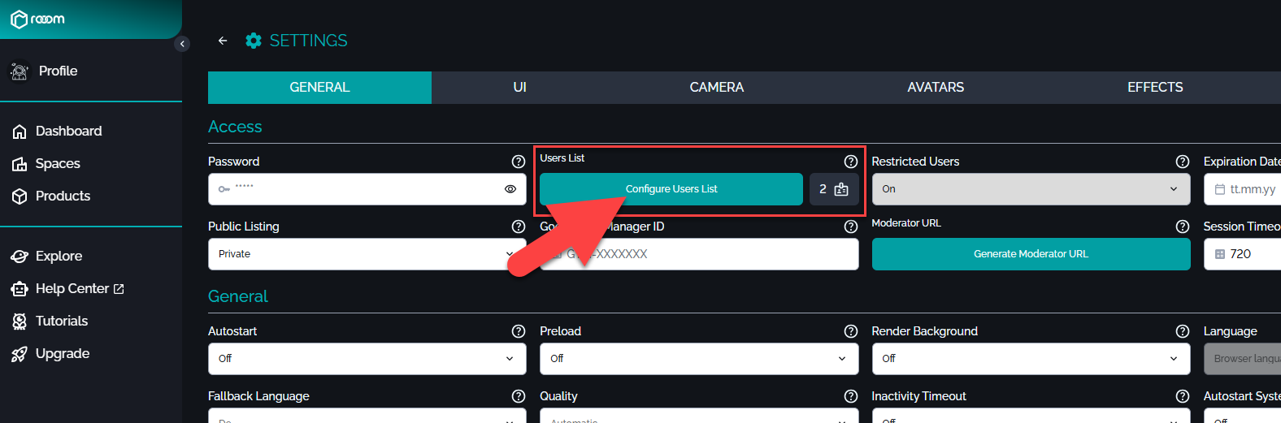Open the Autostart dropdown
The image size is (1281, 423).
[367, 359]
